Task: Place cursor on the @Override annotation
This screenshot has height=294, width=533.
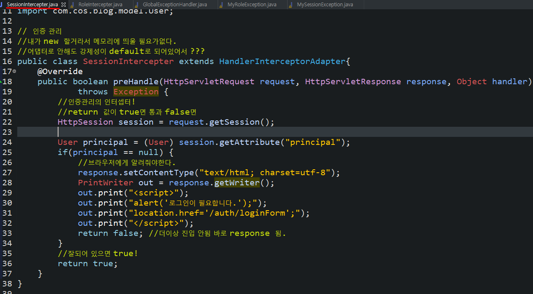Action: [60, 71]
